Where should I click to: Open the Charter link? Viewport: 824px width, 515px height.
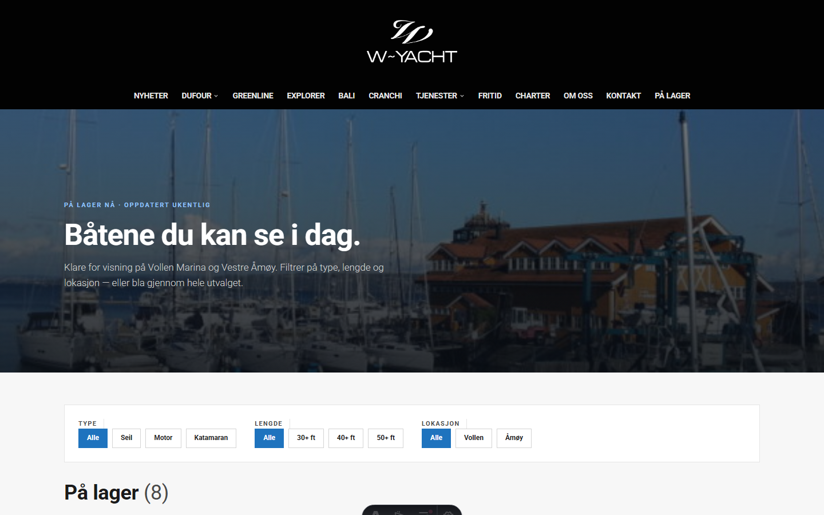tap(533, 96)
